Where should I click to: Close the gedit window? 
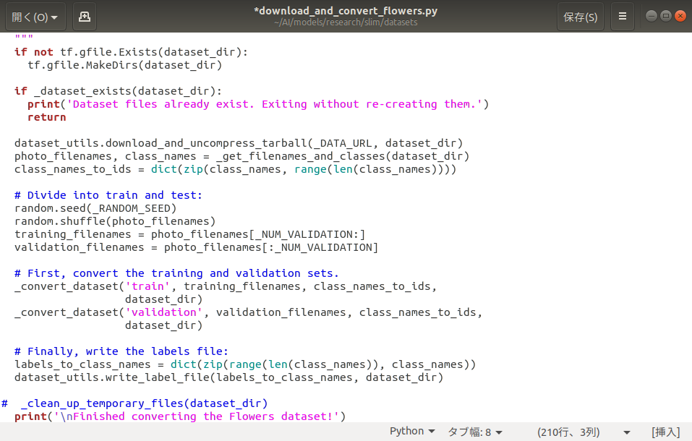[680, 17]
